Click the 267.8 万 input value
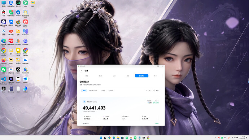249x140 pixels. pyautogui.click(x=87, y=119)
